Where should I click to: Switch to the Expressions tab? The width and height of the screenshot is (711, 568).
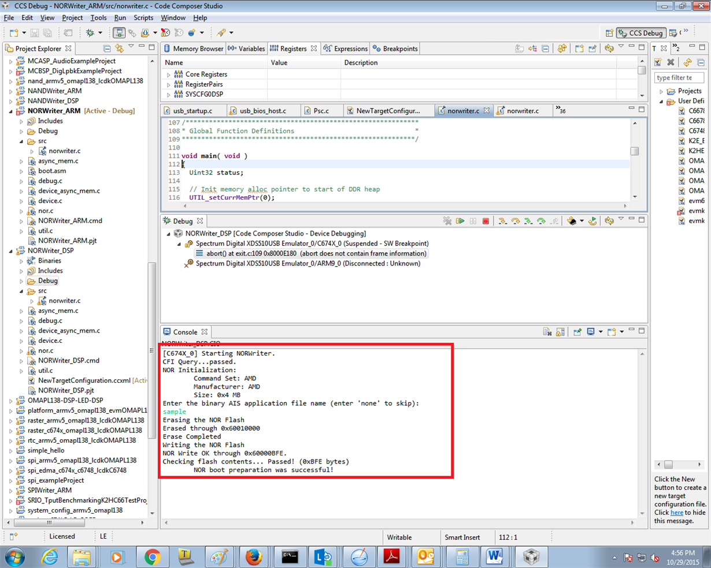point(346,48)
